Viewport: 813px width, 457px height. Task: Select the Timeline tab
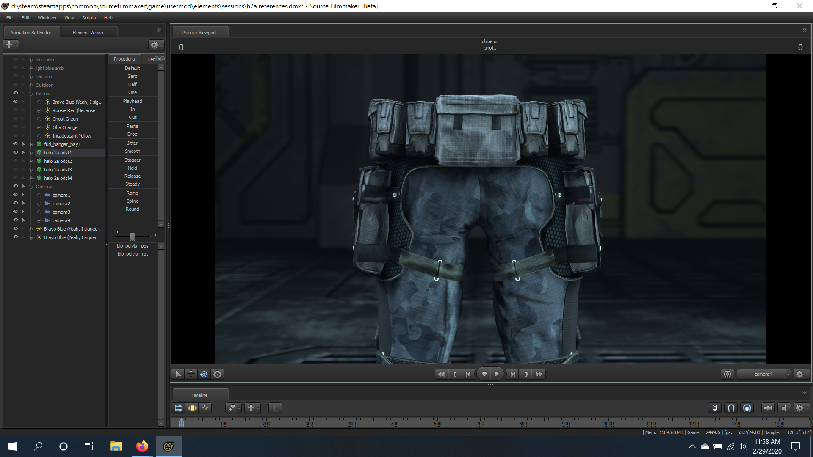[199, 395]
